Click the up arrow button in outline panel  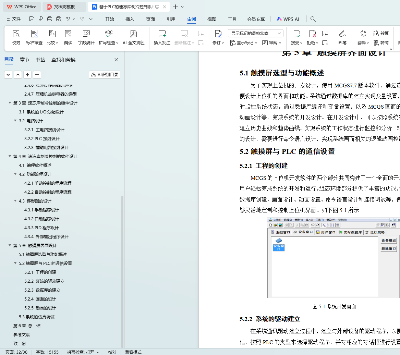click(x=18, y=74)
